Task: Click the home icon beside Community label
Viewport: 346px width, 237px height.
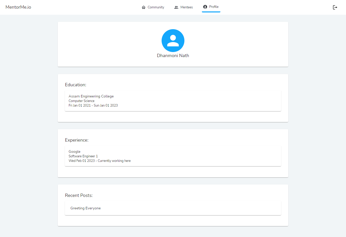Action: (x=143, y=7)
